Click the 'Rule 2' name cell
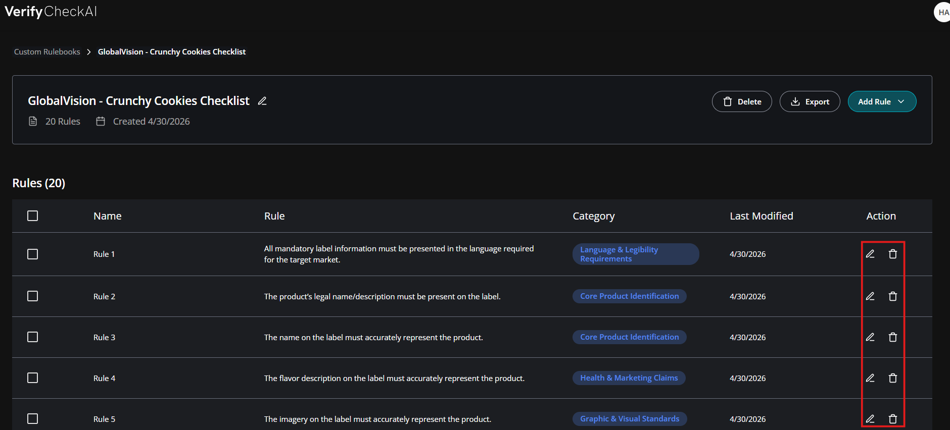Image resolution: width=950 pixels, height=430 pixels. [105, 297]
